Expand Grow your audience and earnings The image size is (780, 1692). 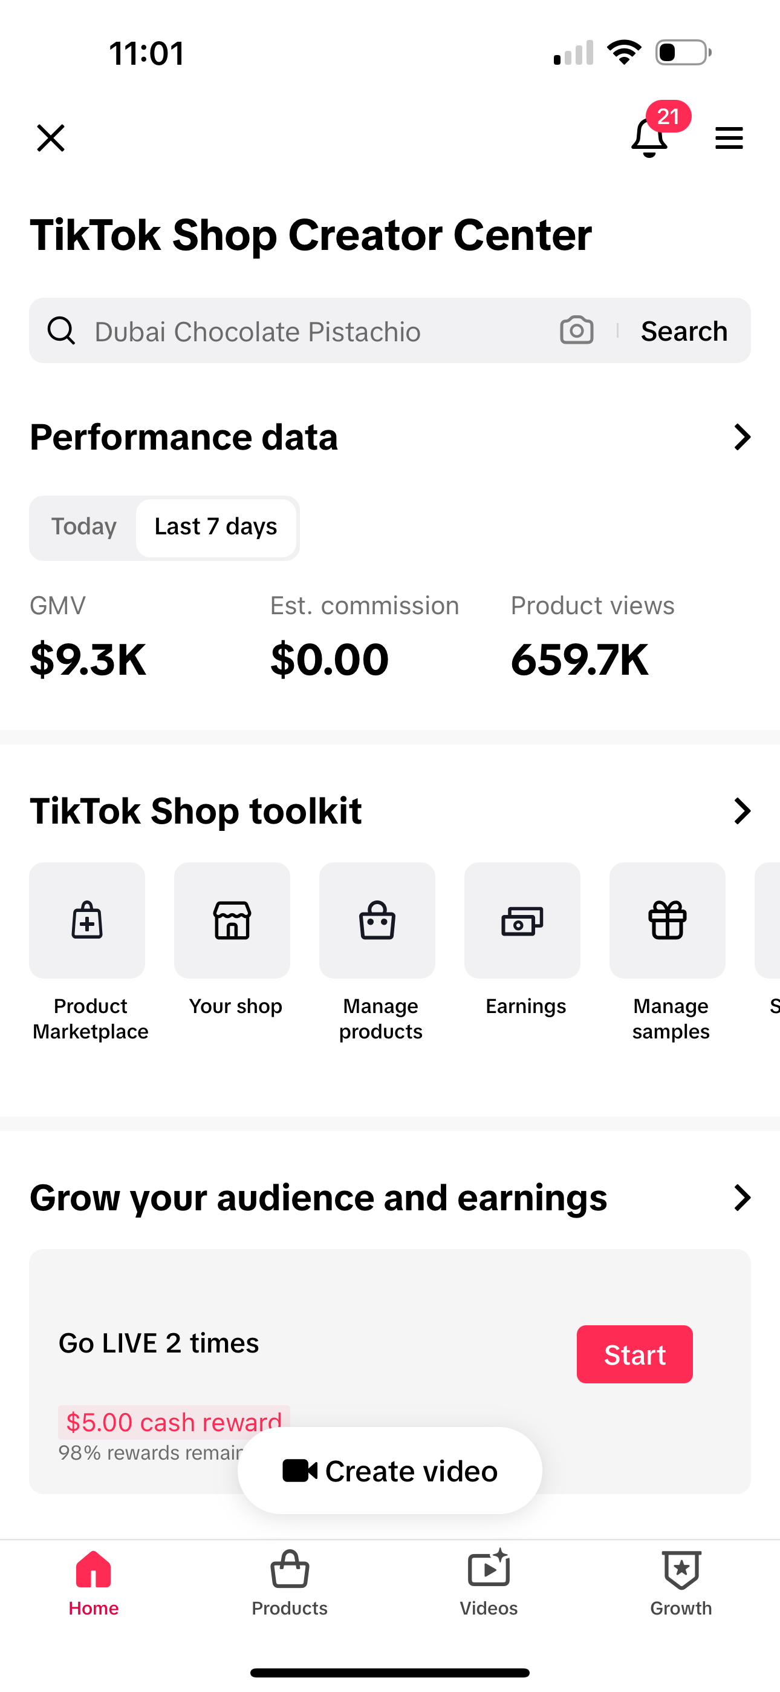pyautogui.click(x=742, y=1198)
